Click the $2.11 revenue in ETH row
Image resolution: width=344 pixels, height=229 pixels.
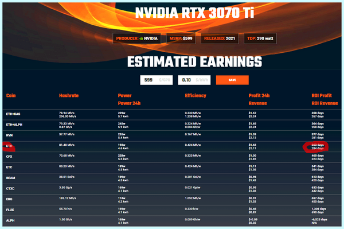click(252, 149)
